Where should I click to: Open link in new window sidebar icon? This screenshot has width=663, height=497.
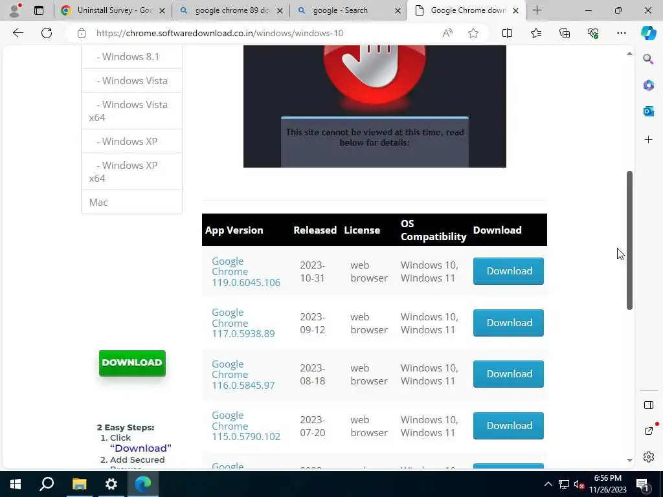pos(648,431)
